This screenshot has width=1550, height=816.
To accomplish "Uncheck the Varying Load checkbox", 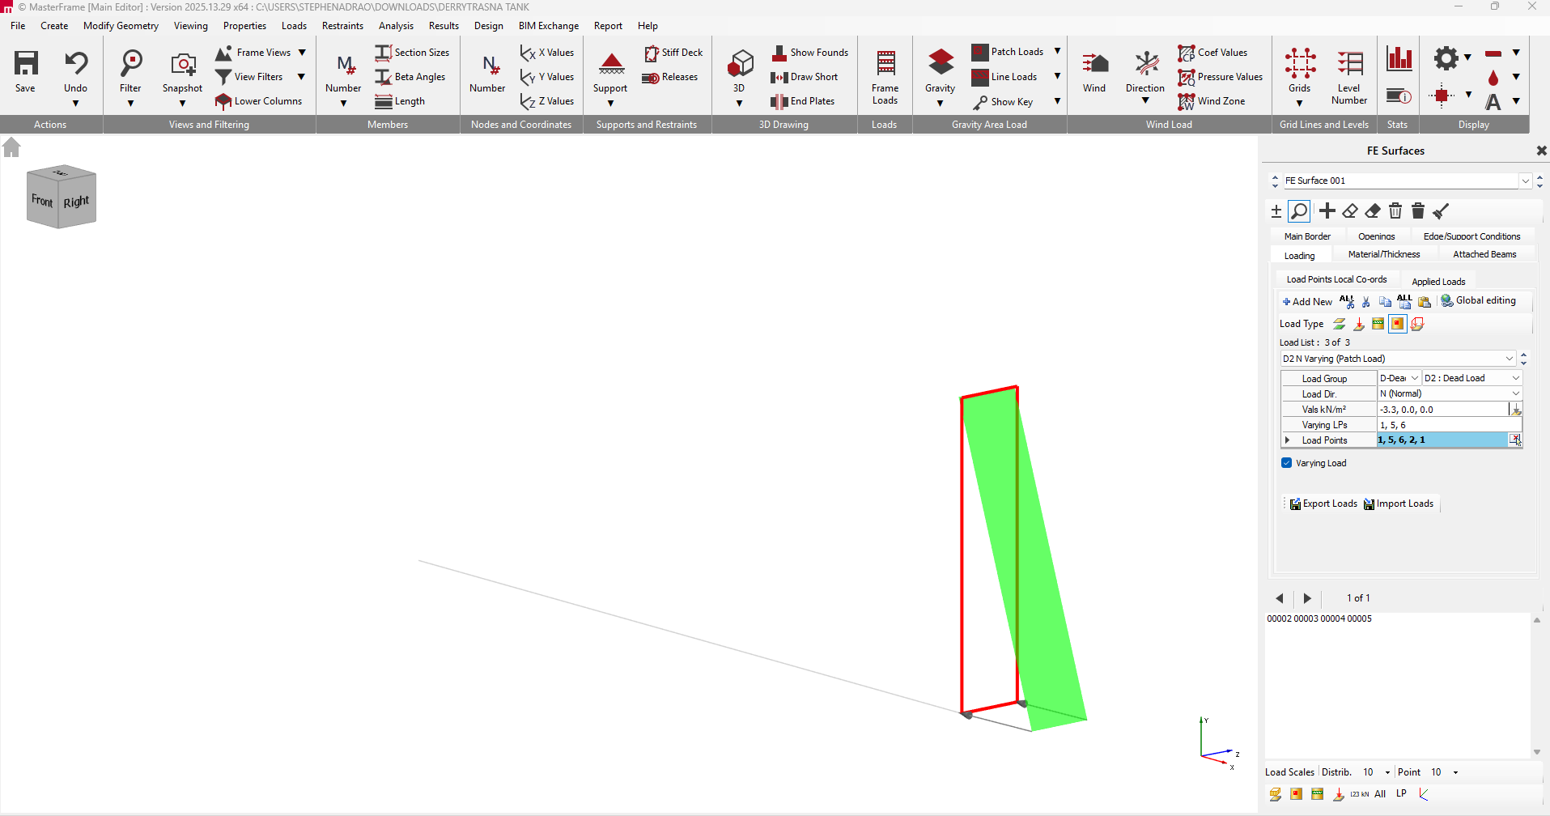I will 1287,463.
